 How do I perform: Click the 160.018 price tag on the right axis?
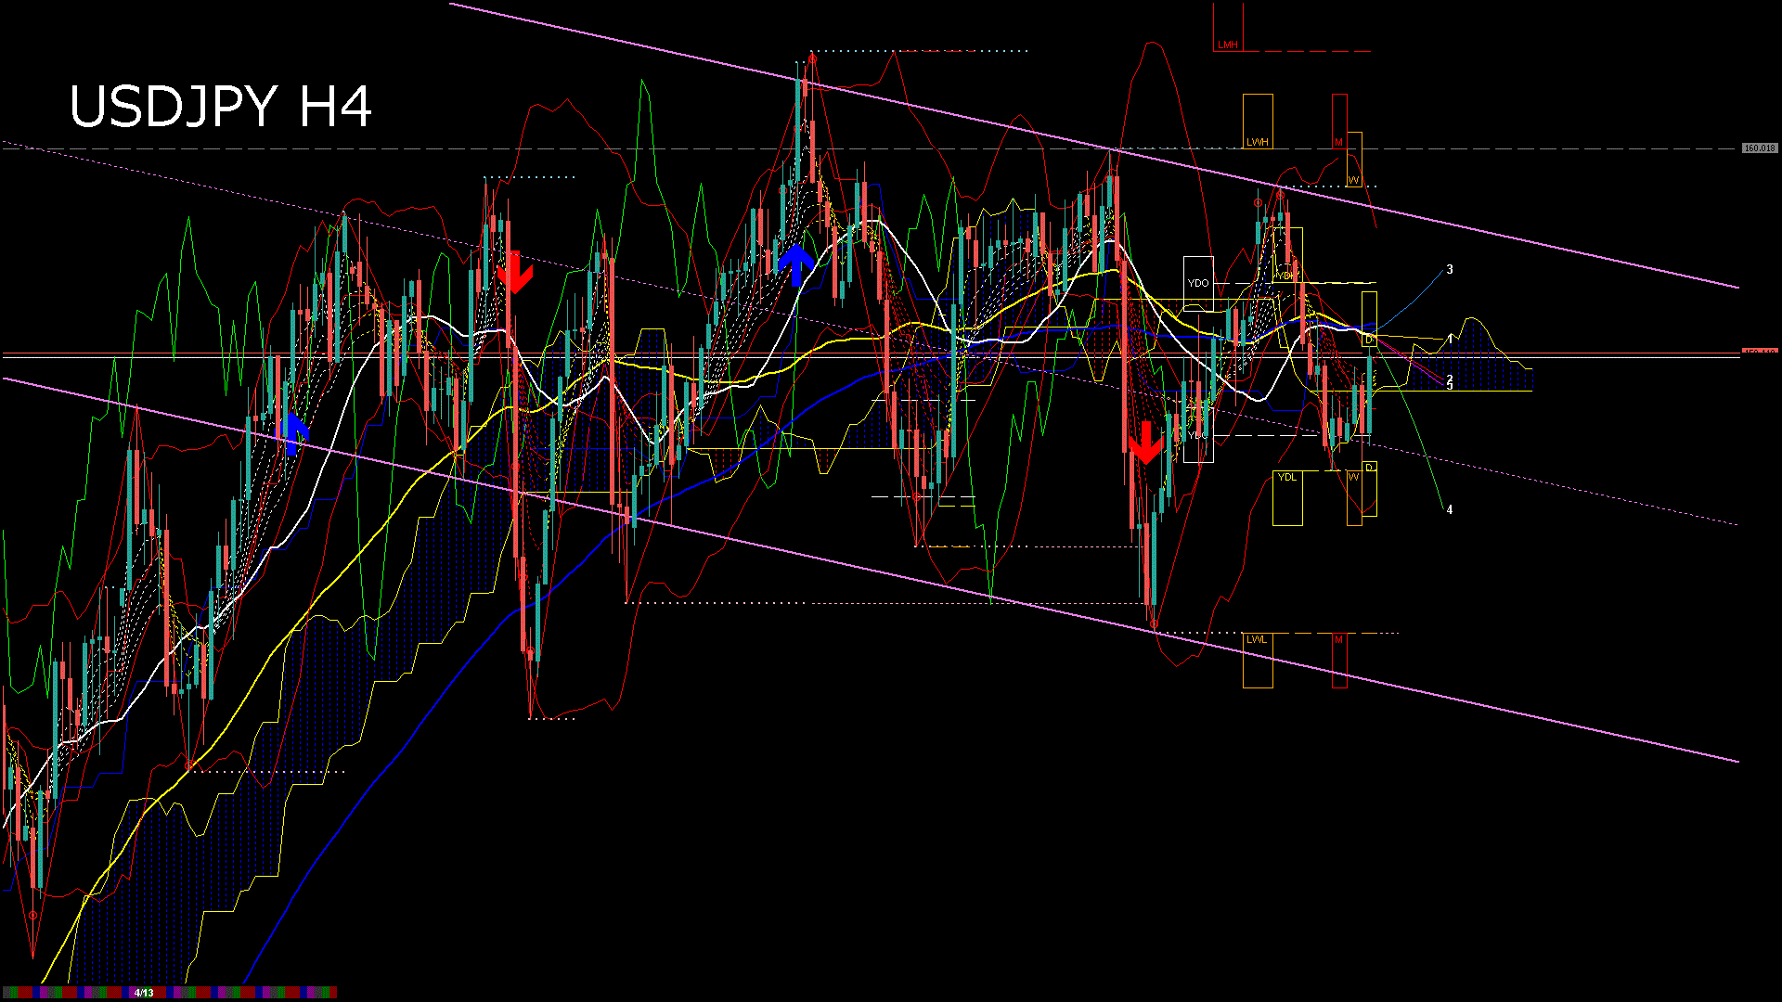click(1759, 147)
